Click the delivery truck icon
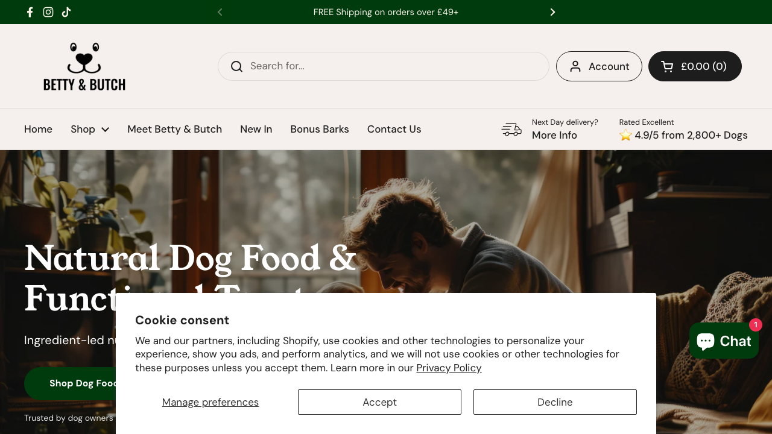This screenshot has width=772, height=434. [x=511, y=129]
